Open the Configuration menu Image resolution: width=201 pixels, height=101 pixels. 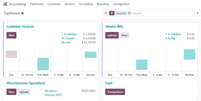coord(121,4)
